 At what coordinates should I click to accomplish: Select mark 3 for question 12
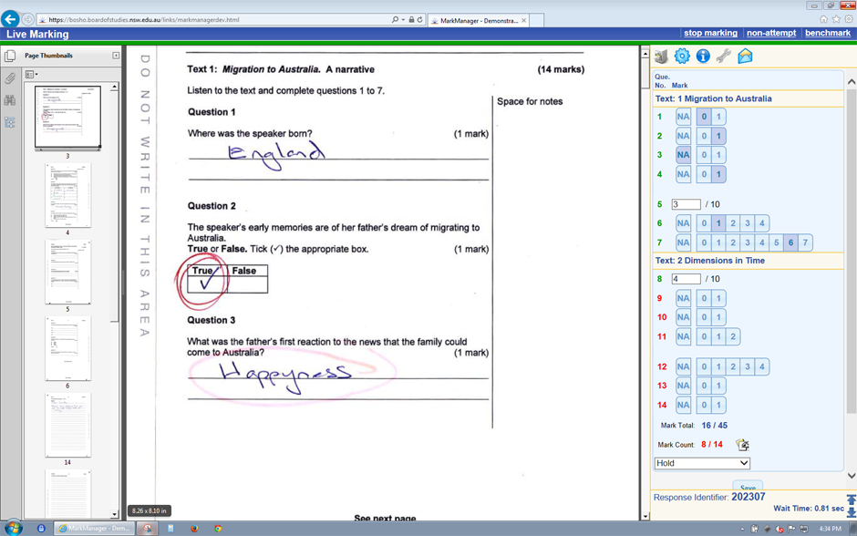pyautogui.click(x=748, y=366)
